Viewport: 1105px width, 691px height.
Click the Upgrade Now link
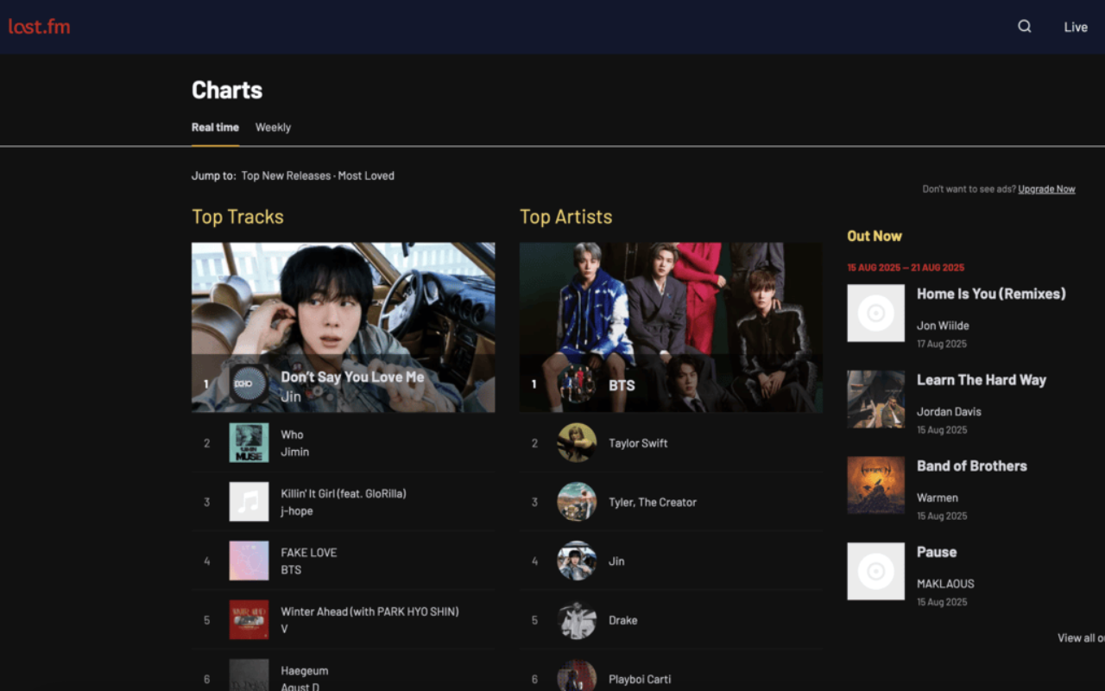point(1046,189)
